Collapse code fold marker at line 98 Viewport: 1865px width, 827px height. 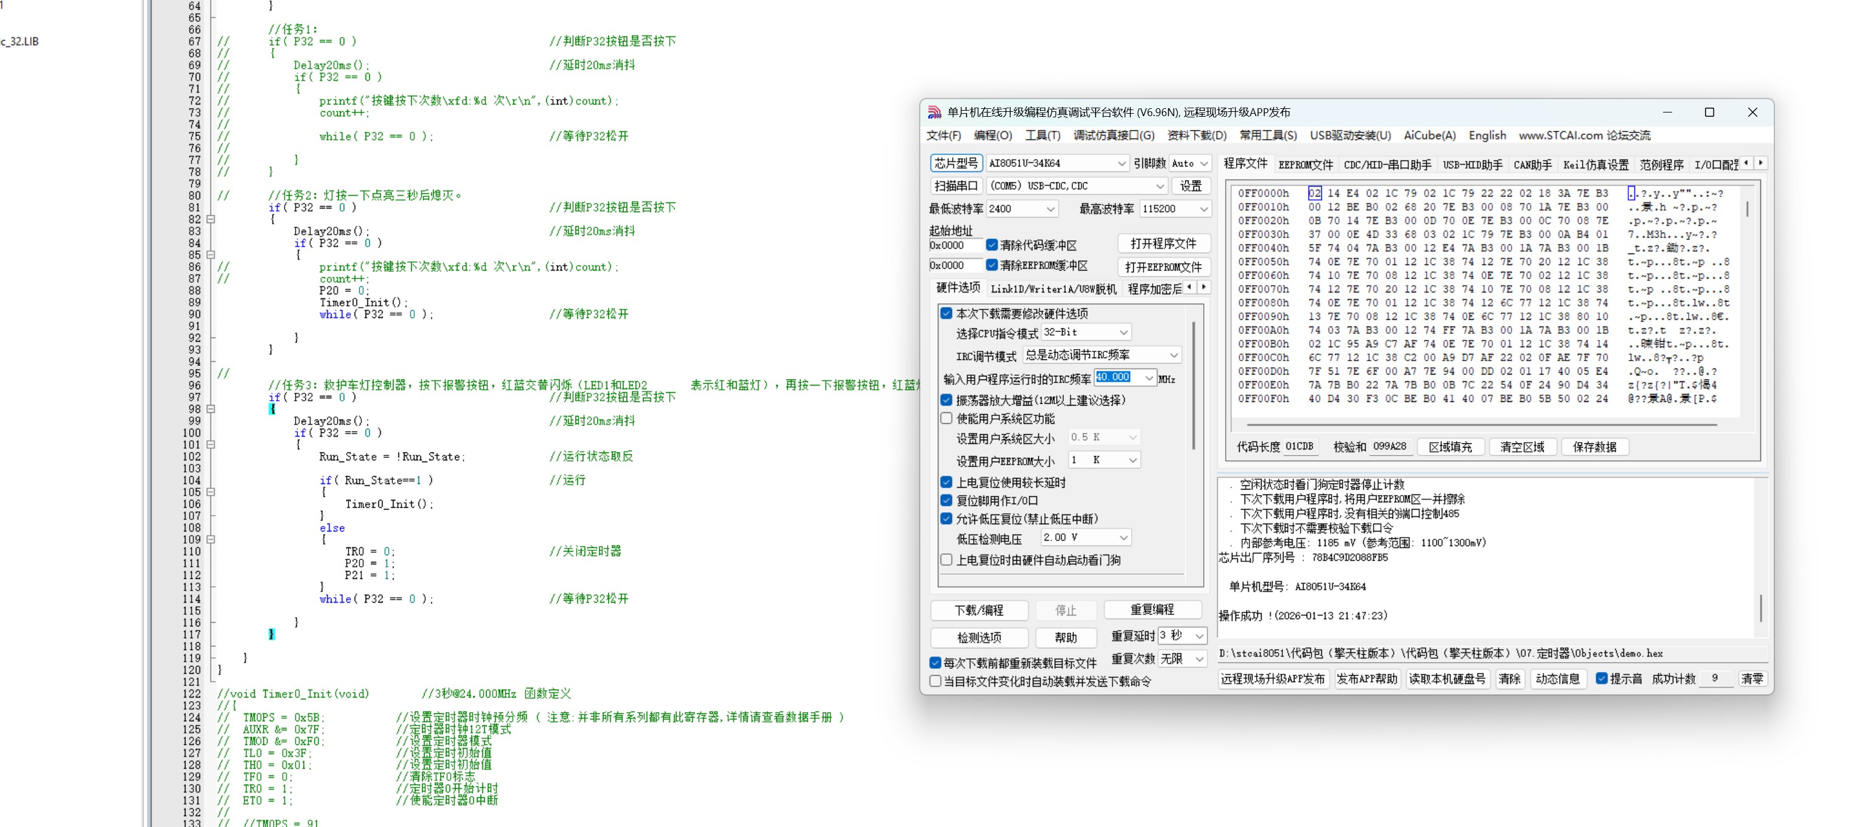click(x=210, y=409)
